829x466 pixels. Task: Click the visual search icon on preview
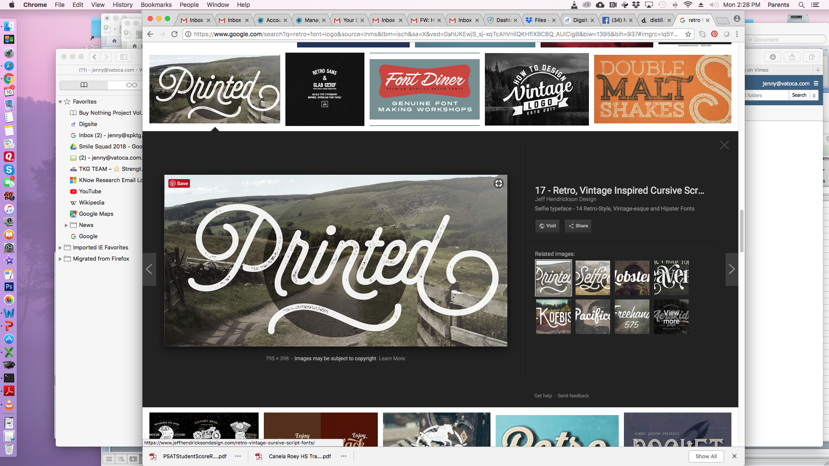point(499,183)
